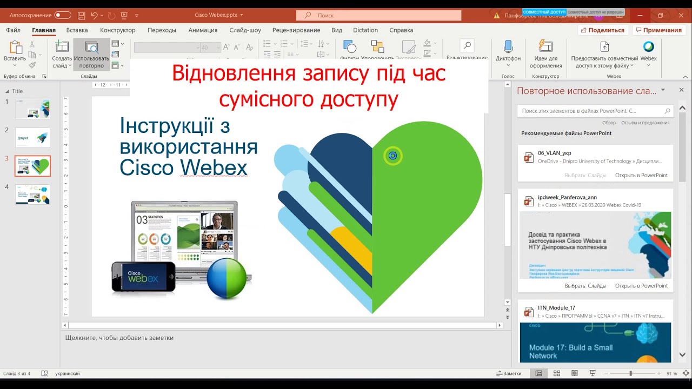Viewport: 692px width, 389px height.
Task: Click the Cut scissors icon
Action: (x=32, y=44)
